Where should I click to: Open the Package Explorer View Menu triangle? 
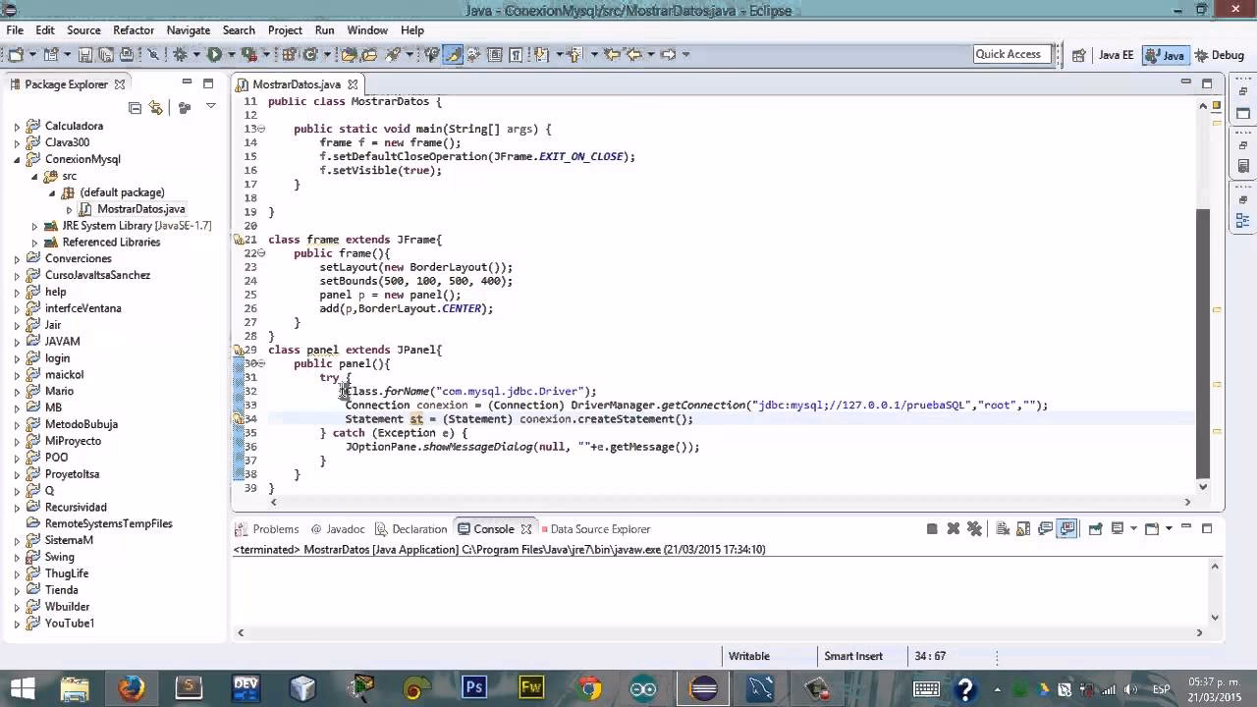pos(210,106)
